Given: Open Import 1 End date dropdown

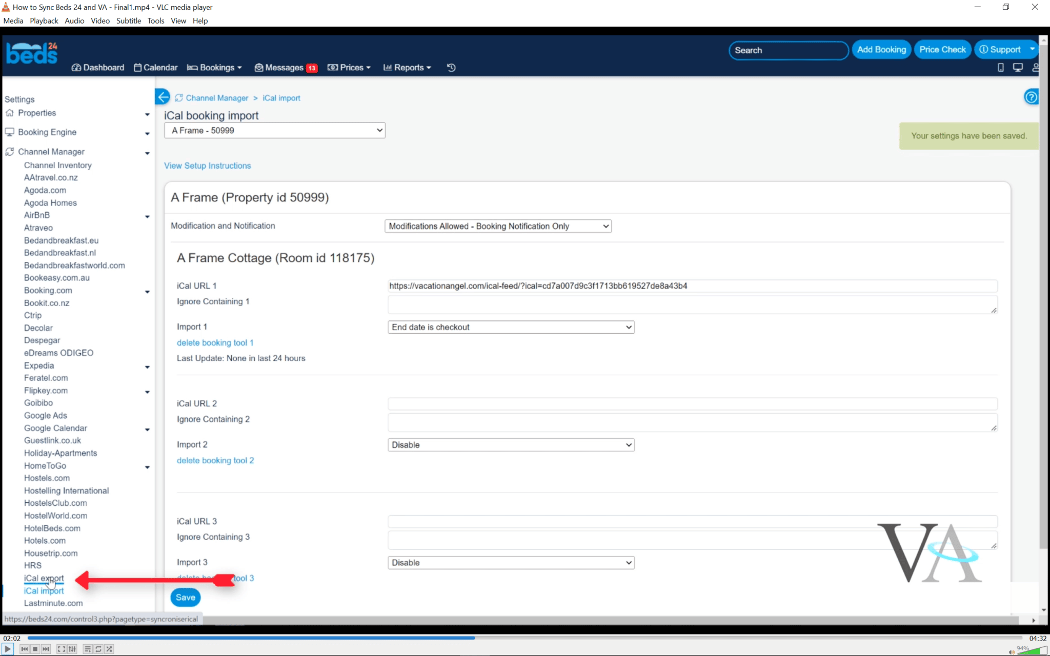Looking at the screenshot, I should pyautogui.click(x=511, y=327).
